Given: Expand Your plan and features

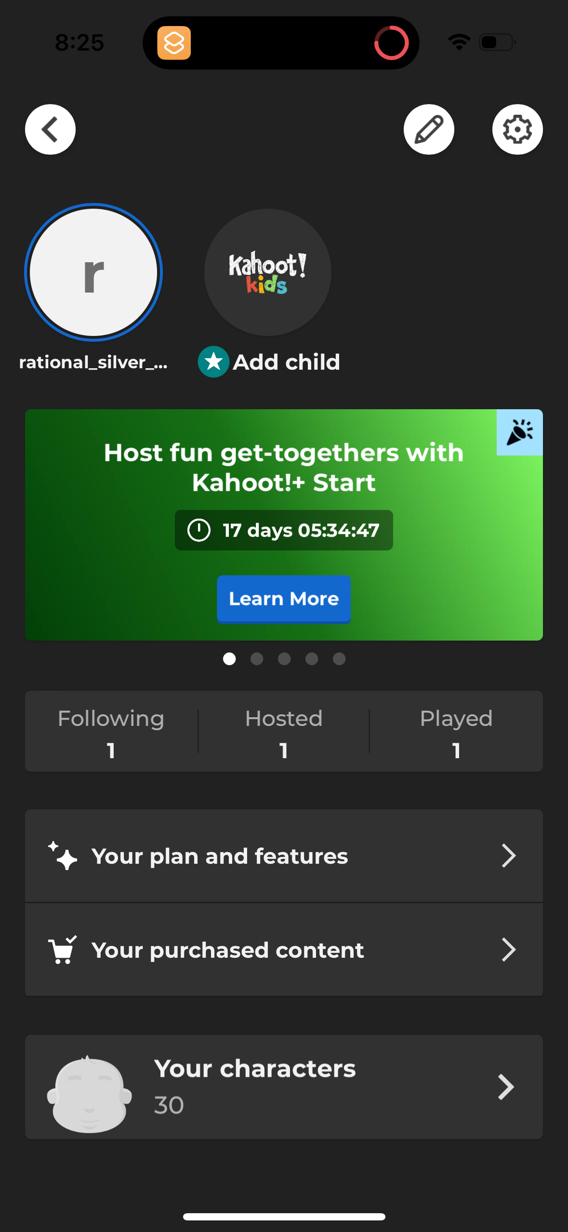Looking at the screenshot, I should (x=284, y=856).
